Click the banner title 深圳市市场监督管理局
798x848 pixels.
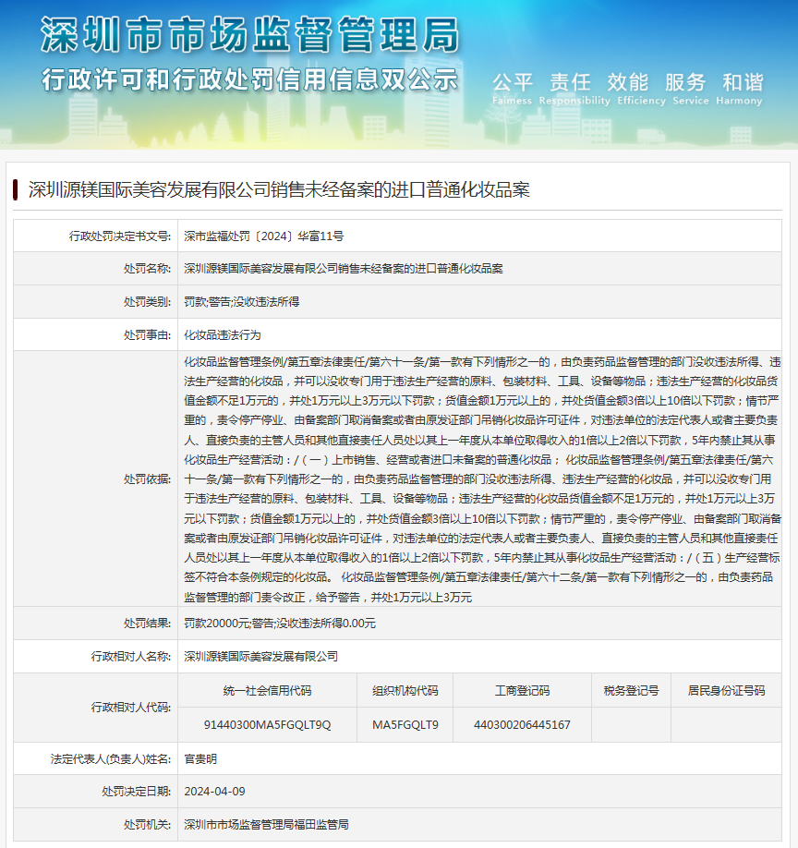point(249,34)
